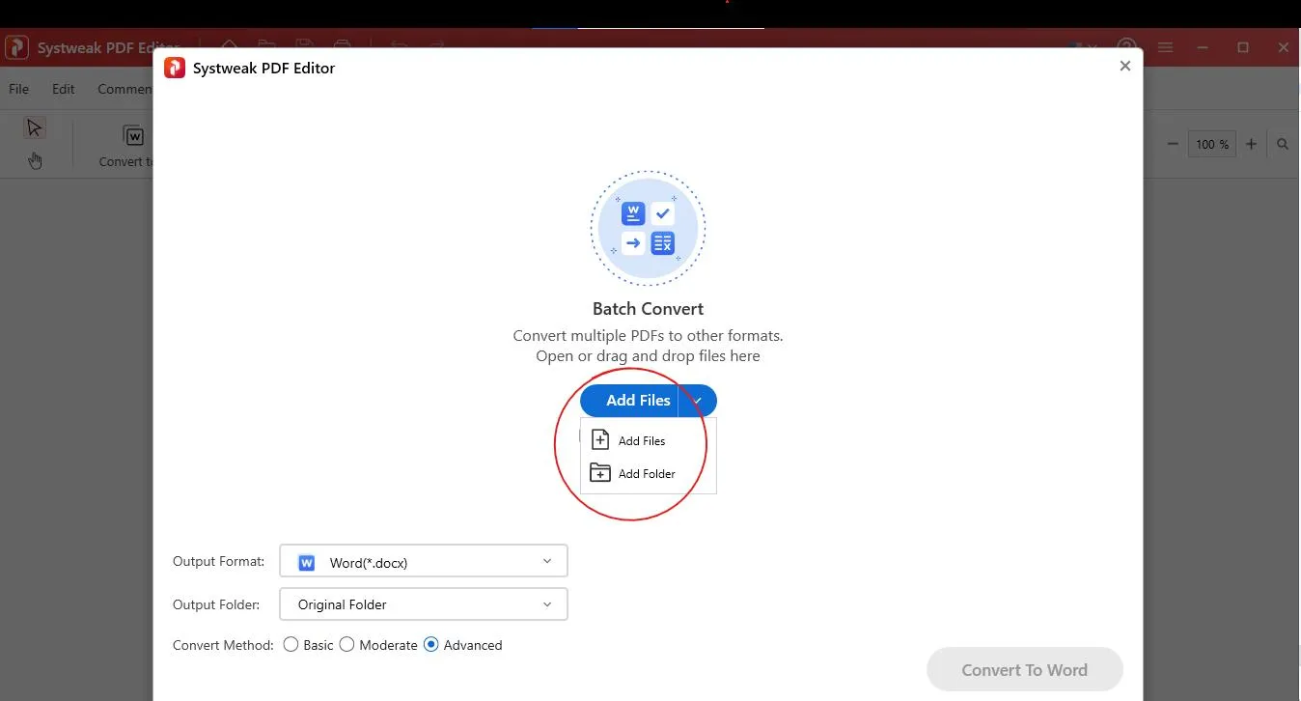Click the Add Files button

pos(637,400)
